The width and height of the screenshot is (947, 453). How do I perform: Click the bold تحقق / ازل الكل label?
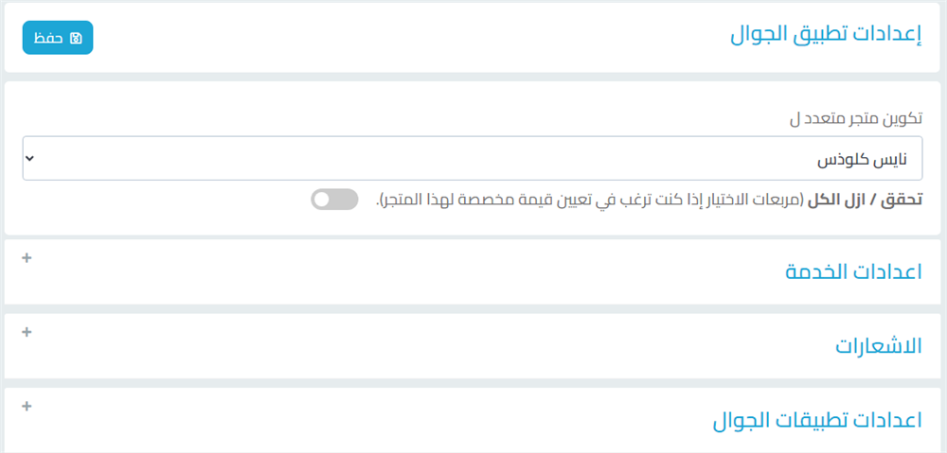coord(865,200)
